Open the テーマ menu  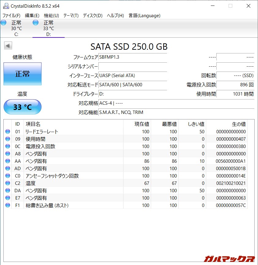click(x=71, y=15)
